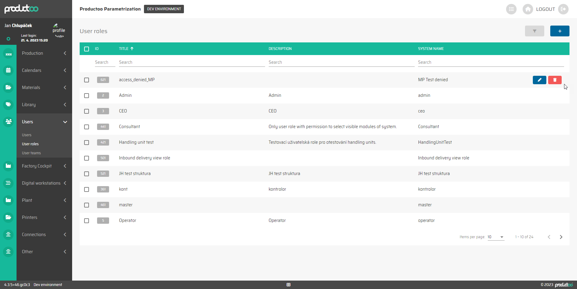Screen dimensions: 577x289
Task: Open User teams submenu item
Action: [x=31, y=153]
